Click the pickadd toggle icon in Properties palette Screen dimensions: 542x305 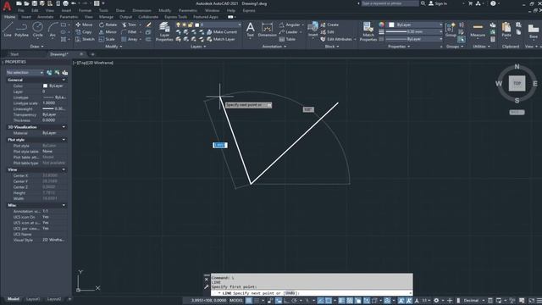point(49,73)
